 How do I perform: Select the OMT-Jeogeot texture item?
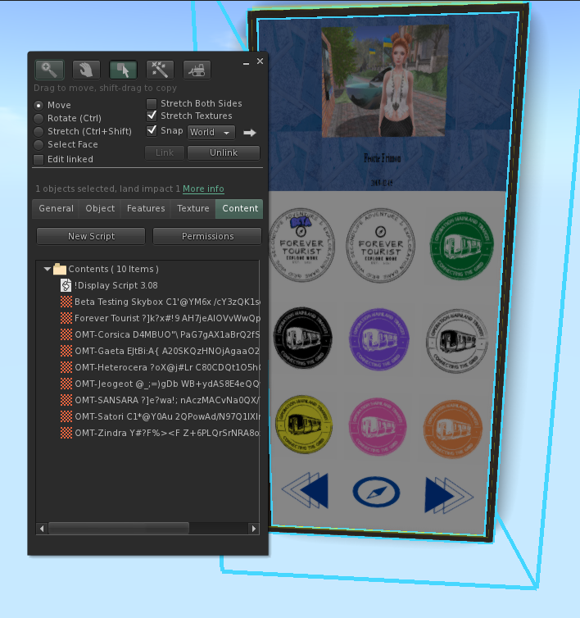pos(160,384)
